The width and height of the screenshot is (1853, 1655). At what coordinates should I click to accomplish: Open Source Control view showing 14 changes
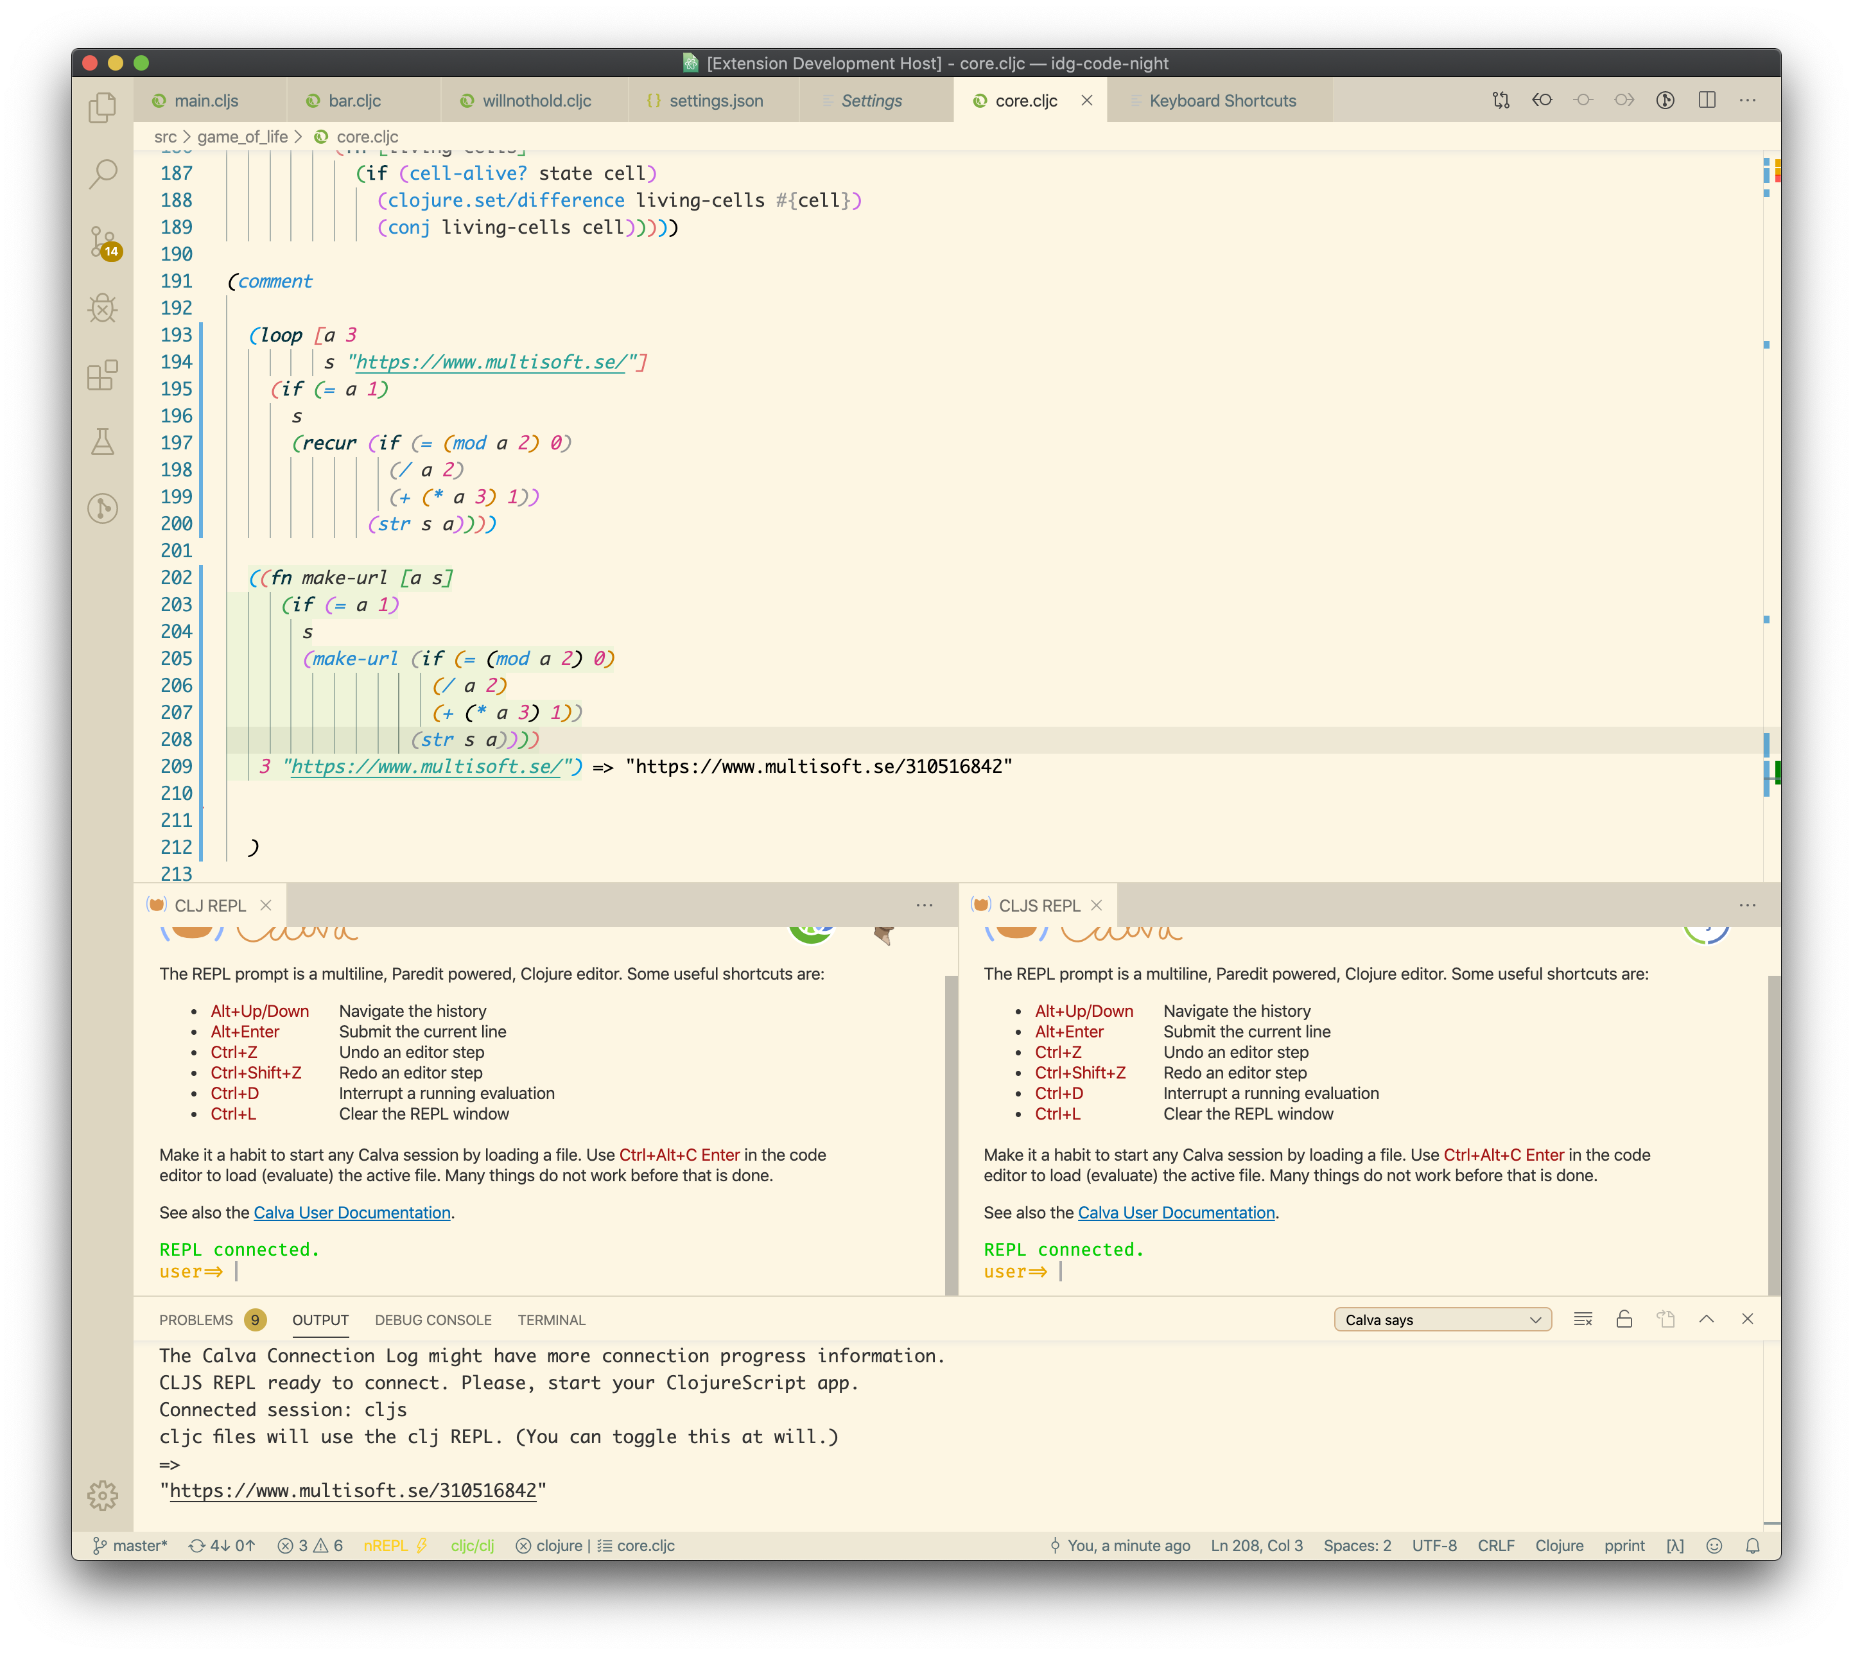point(103,240)
